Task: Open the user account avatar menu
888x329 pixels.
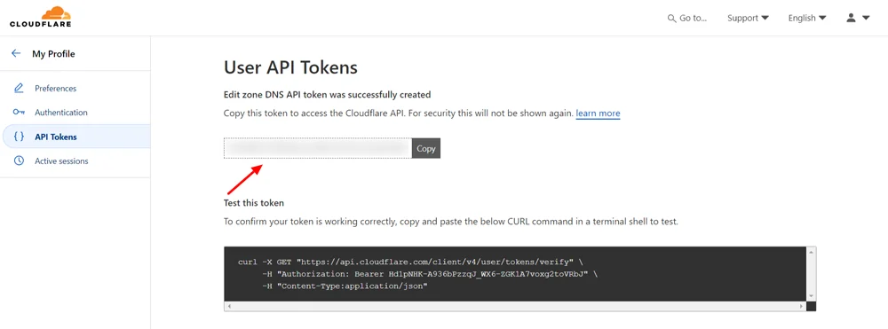Action: 851,18
